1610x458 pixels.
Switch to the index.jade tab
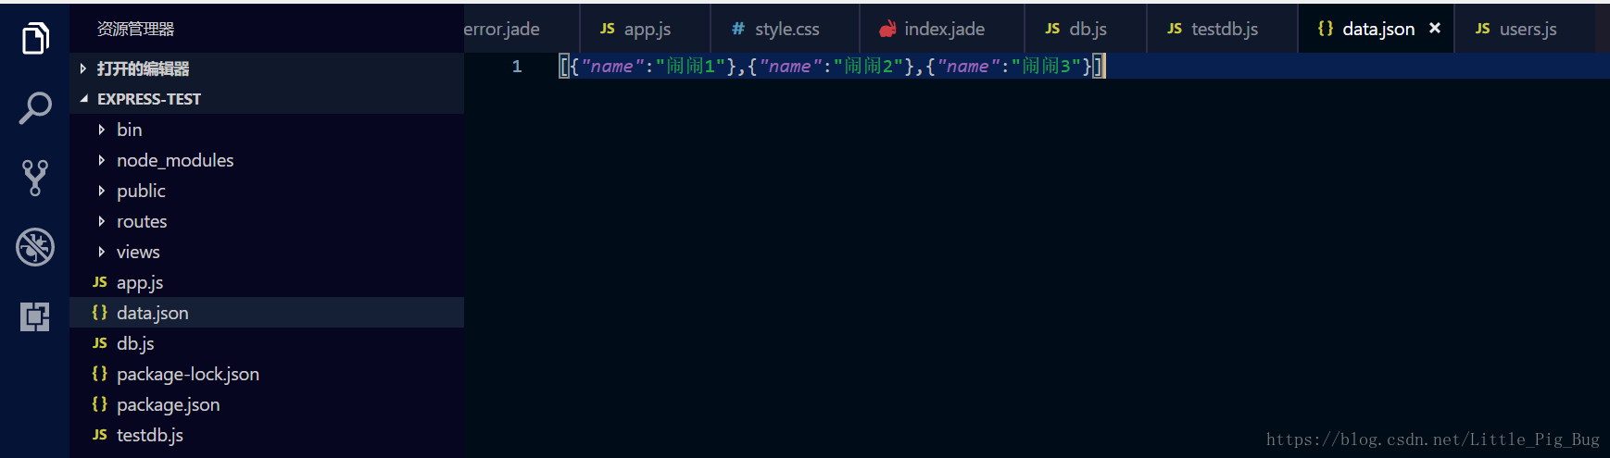pos(942,29)
